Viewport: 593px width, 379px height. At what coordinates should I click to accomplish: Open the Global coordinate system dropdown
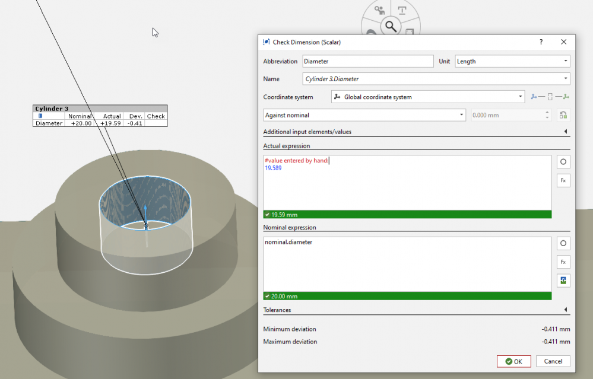point(427,97)
